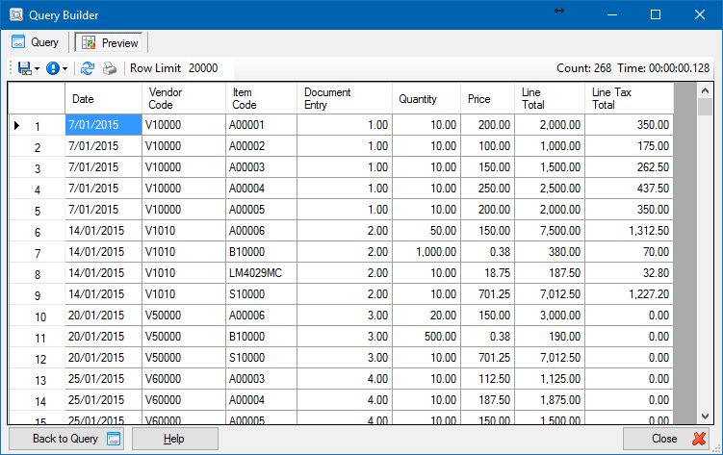Screen dimensions: 723x455
Task: Click the Quantity column header
Action: [x=426, y=98]
